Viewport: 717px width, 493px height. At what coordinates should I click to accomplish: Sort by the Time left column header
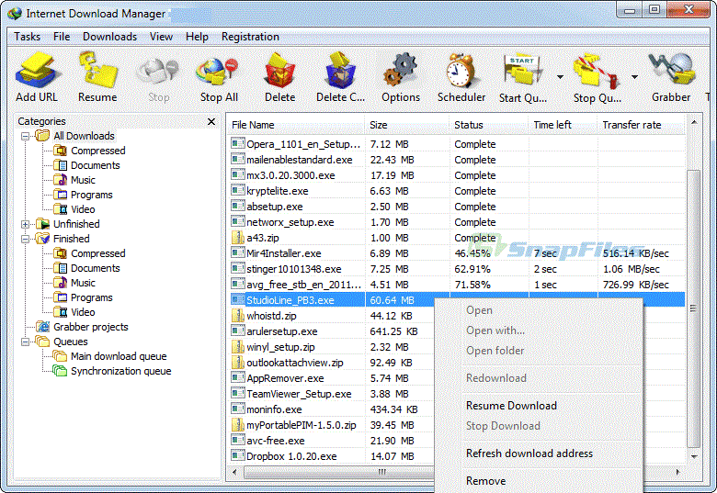(x=563, y=125)
